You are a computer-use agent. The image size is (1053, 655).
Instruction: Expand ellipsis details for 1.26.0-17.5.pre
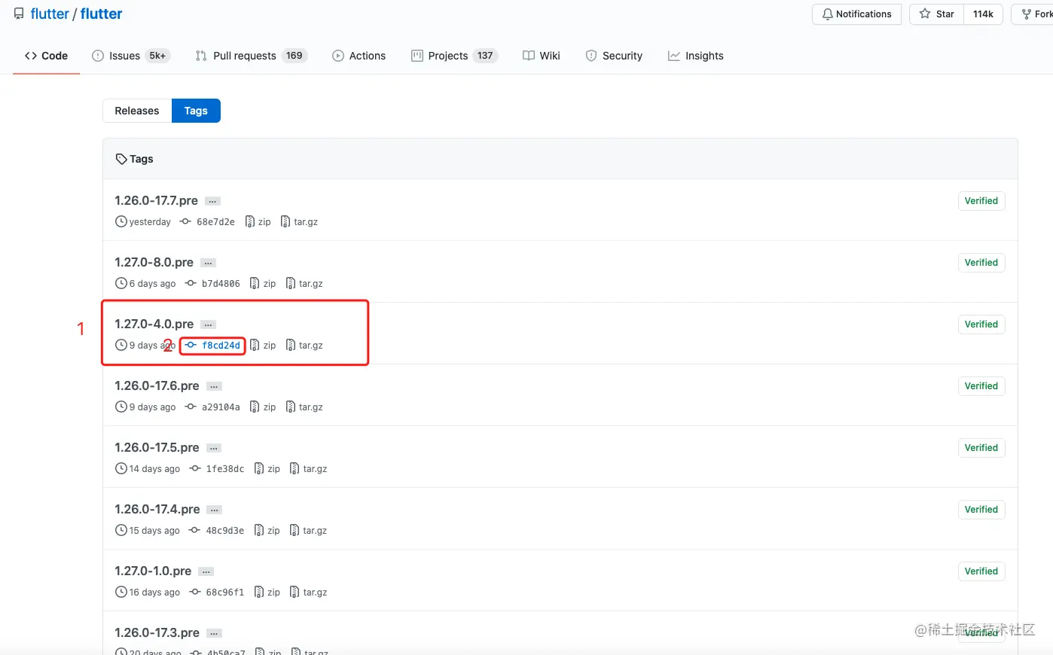215,448
